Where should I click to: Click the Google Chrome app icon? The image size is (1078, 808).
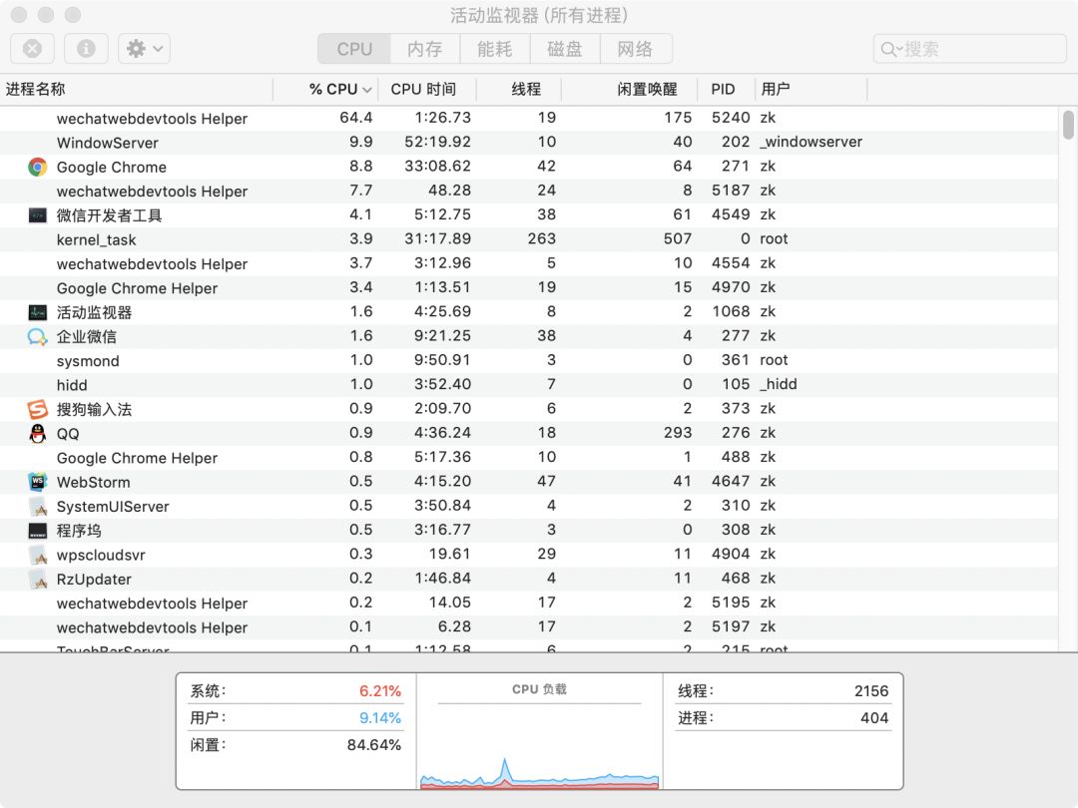click(x=37, y=167)
